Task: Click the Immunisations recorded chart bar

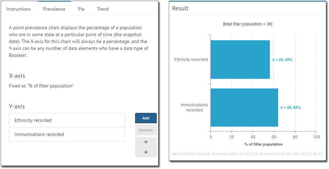Action: [244, 107]
